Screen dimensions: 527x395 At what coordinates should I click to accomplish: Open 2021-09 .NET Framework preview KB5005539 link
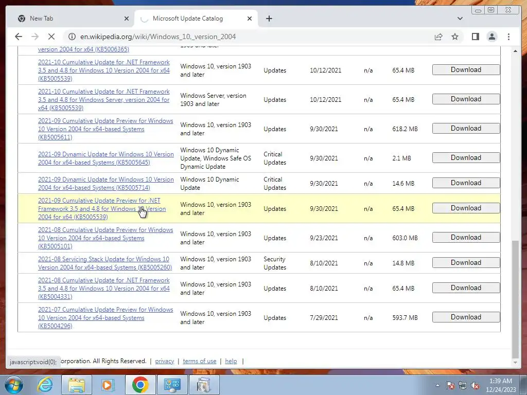click(102, 209)
